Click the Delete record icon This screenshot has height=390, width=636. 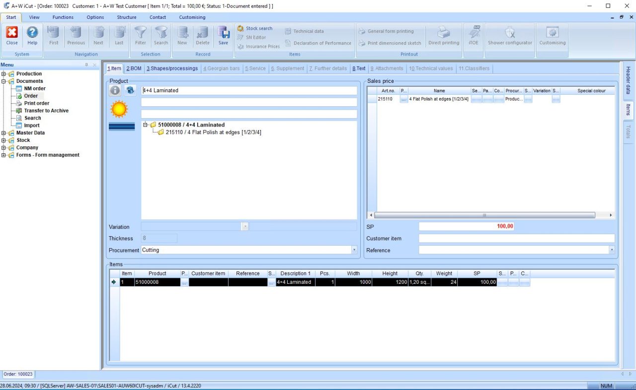pos(202,35)
